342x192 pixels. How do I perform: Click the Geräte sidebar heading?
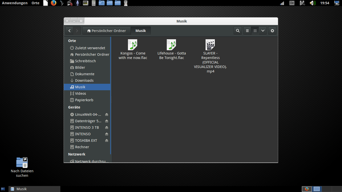[74, 107]
